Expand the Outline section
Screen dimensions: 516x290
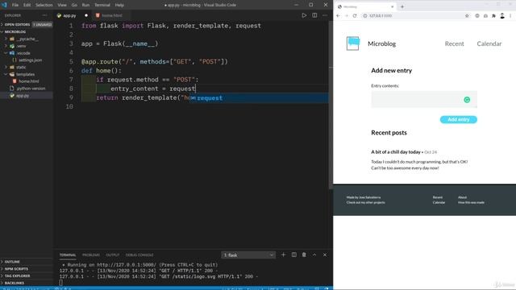pos(12,262)
